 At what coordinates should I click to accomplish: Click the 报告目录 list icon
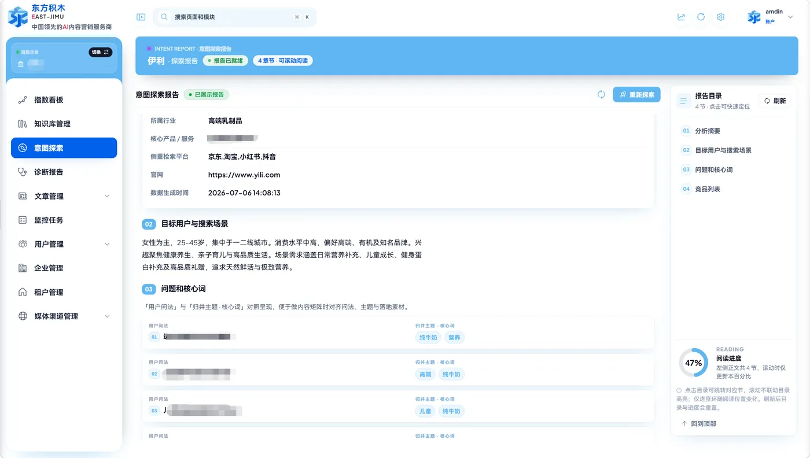click(684, 101)
